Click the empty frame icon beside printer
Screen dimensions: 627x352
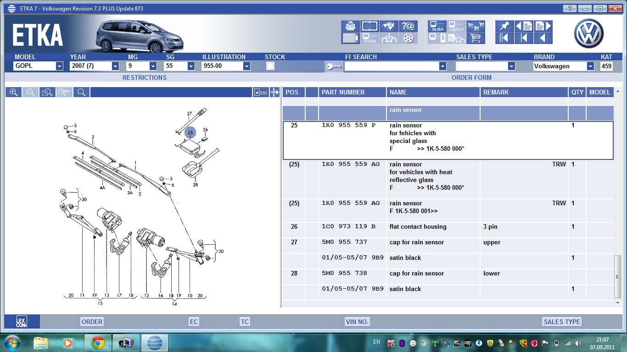click(x=369, y=26)
